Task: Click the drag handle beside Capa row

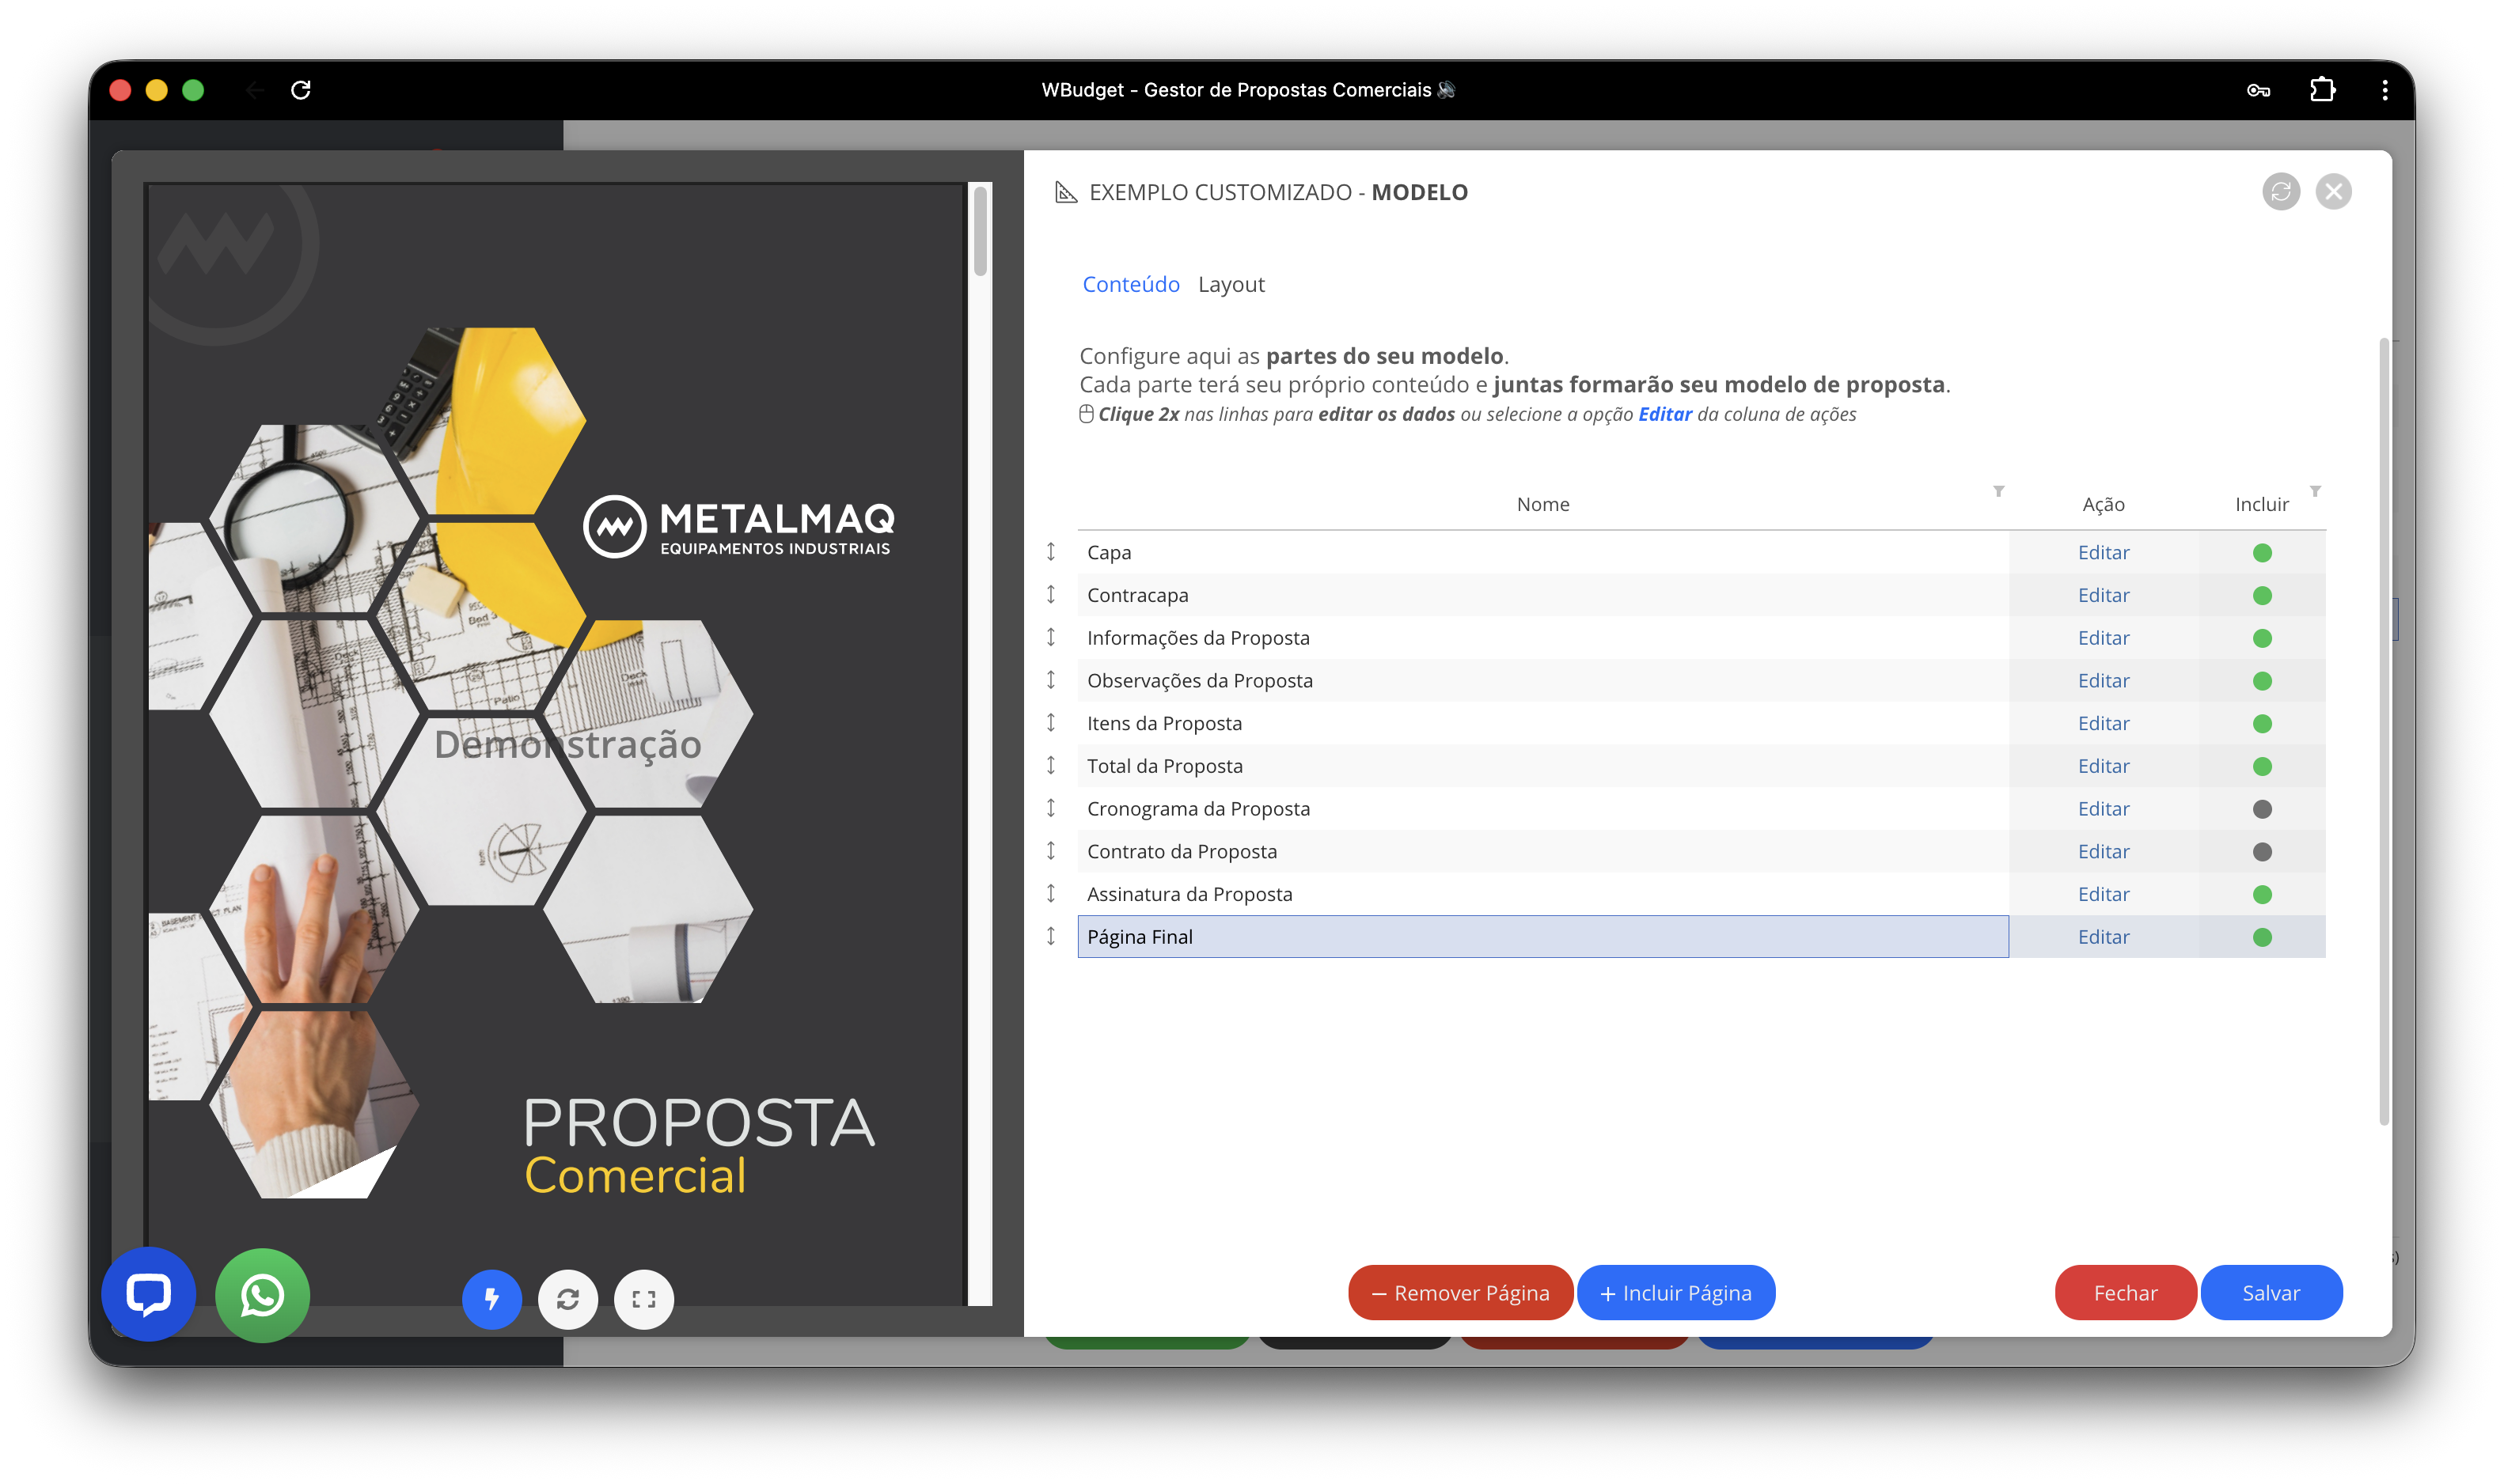Action: click(1050, 552)
